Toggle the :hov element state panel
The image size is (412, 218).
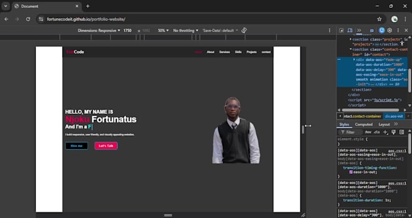(x=368, y=132)
